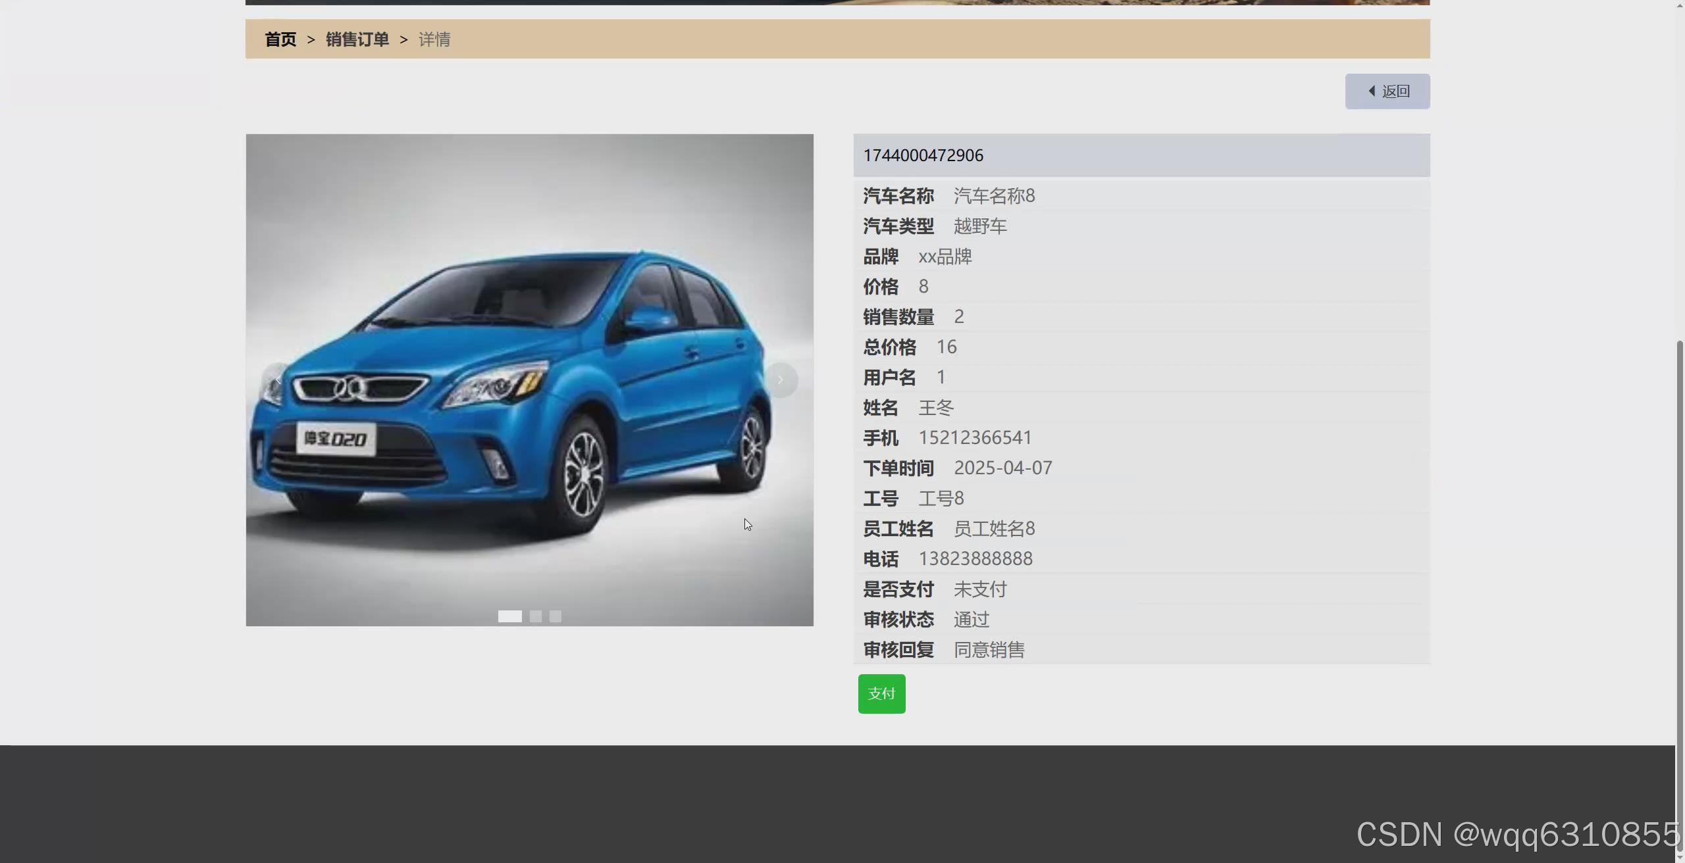Click the order number 1744000472906
Viewport: 1685px width, 863px height.
click(923, 155)
